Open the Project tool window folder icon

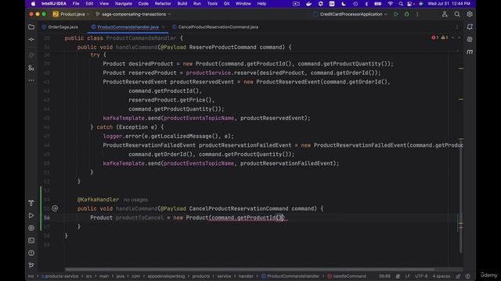pyautogui.click(x=31, y=27)
